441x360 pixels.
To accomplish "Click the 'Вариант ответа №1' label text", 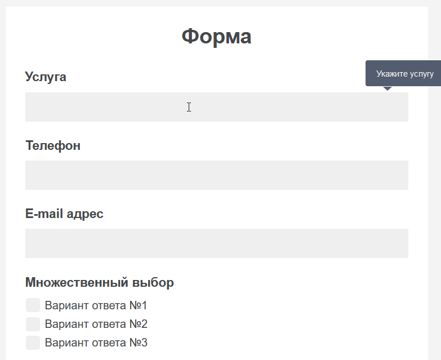I will tap(96, 306).
